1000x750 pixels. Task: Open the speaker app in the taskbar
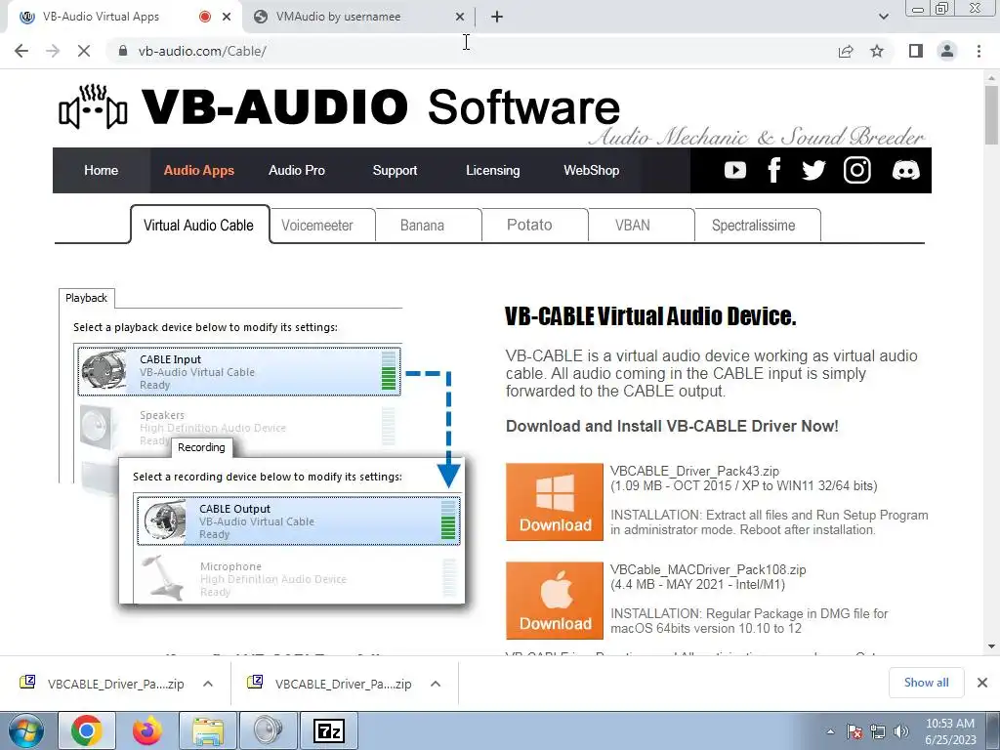point(268,730)
